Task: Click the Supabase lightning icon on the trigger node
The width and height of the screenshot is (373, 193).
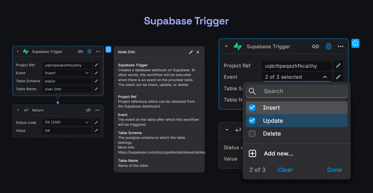Action: click(25, 51)
